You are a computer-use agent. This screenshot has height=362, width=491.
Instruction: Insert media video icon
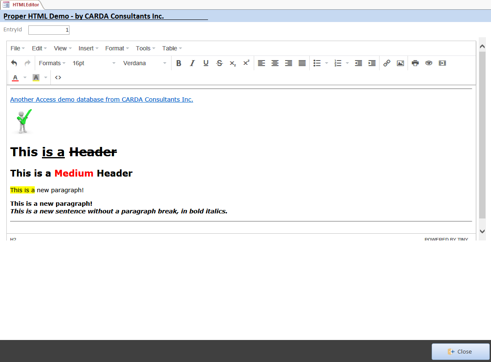pos(442,63)
